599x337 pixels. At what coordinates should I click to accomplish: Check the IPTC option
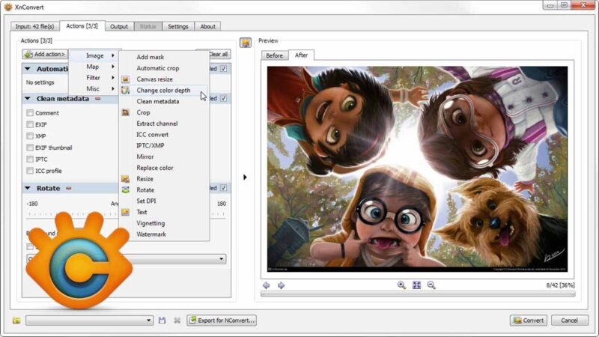(30, 159)
